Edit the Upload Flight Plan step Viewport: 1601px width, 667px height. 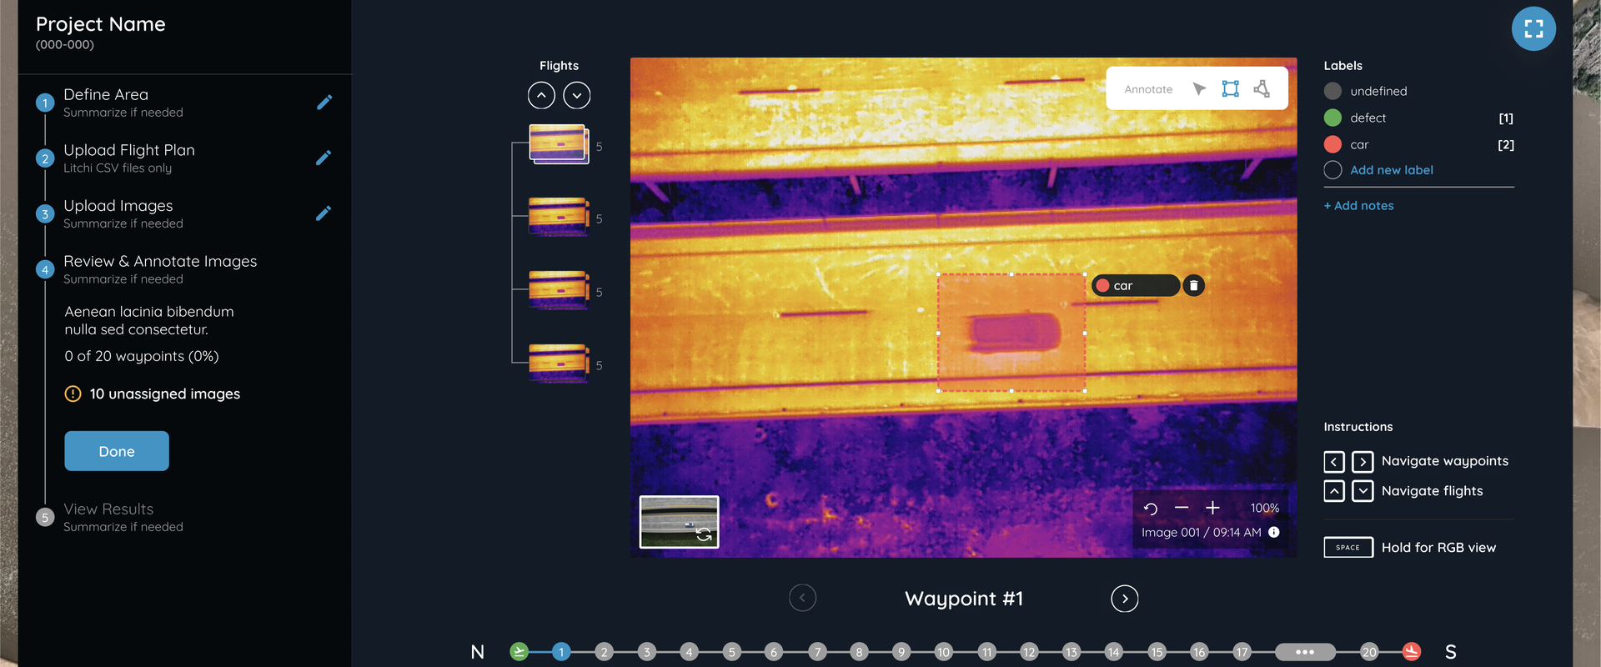[x=324, y=158]
